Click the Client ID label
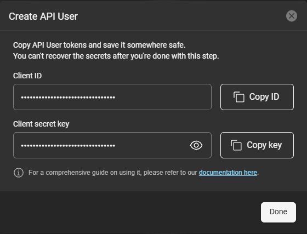This screenshot has height=234, width=307. point(27,76)
